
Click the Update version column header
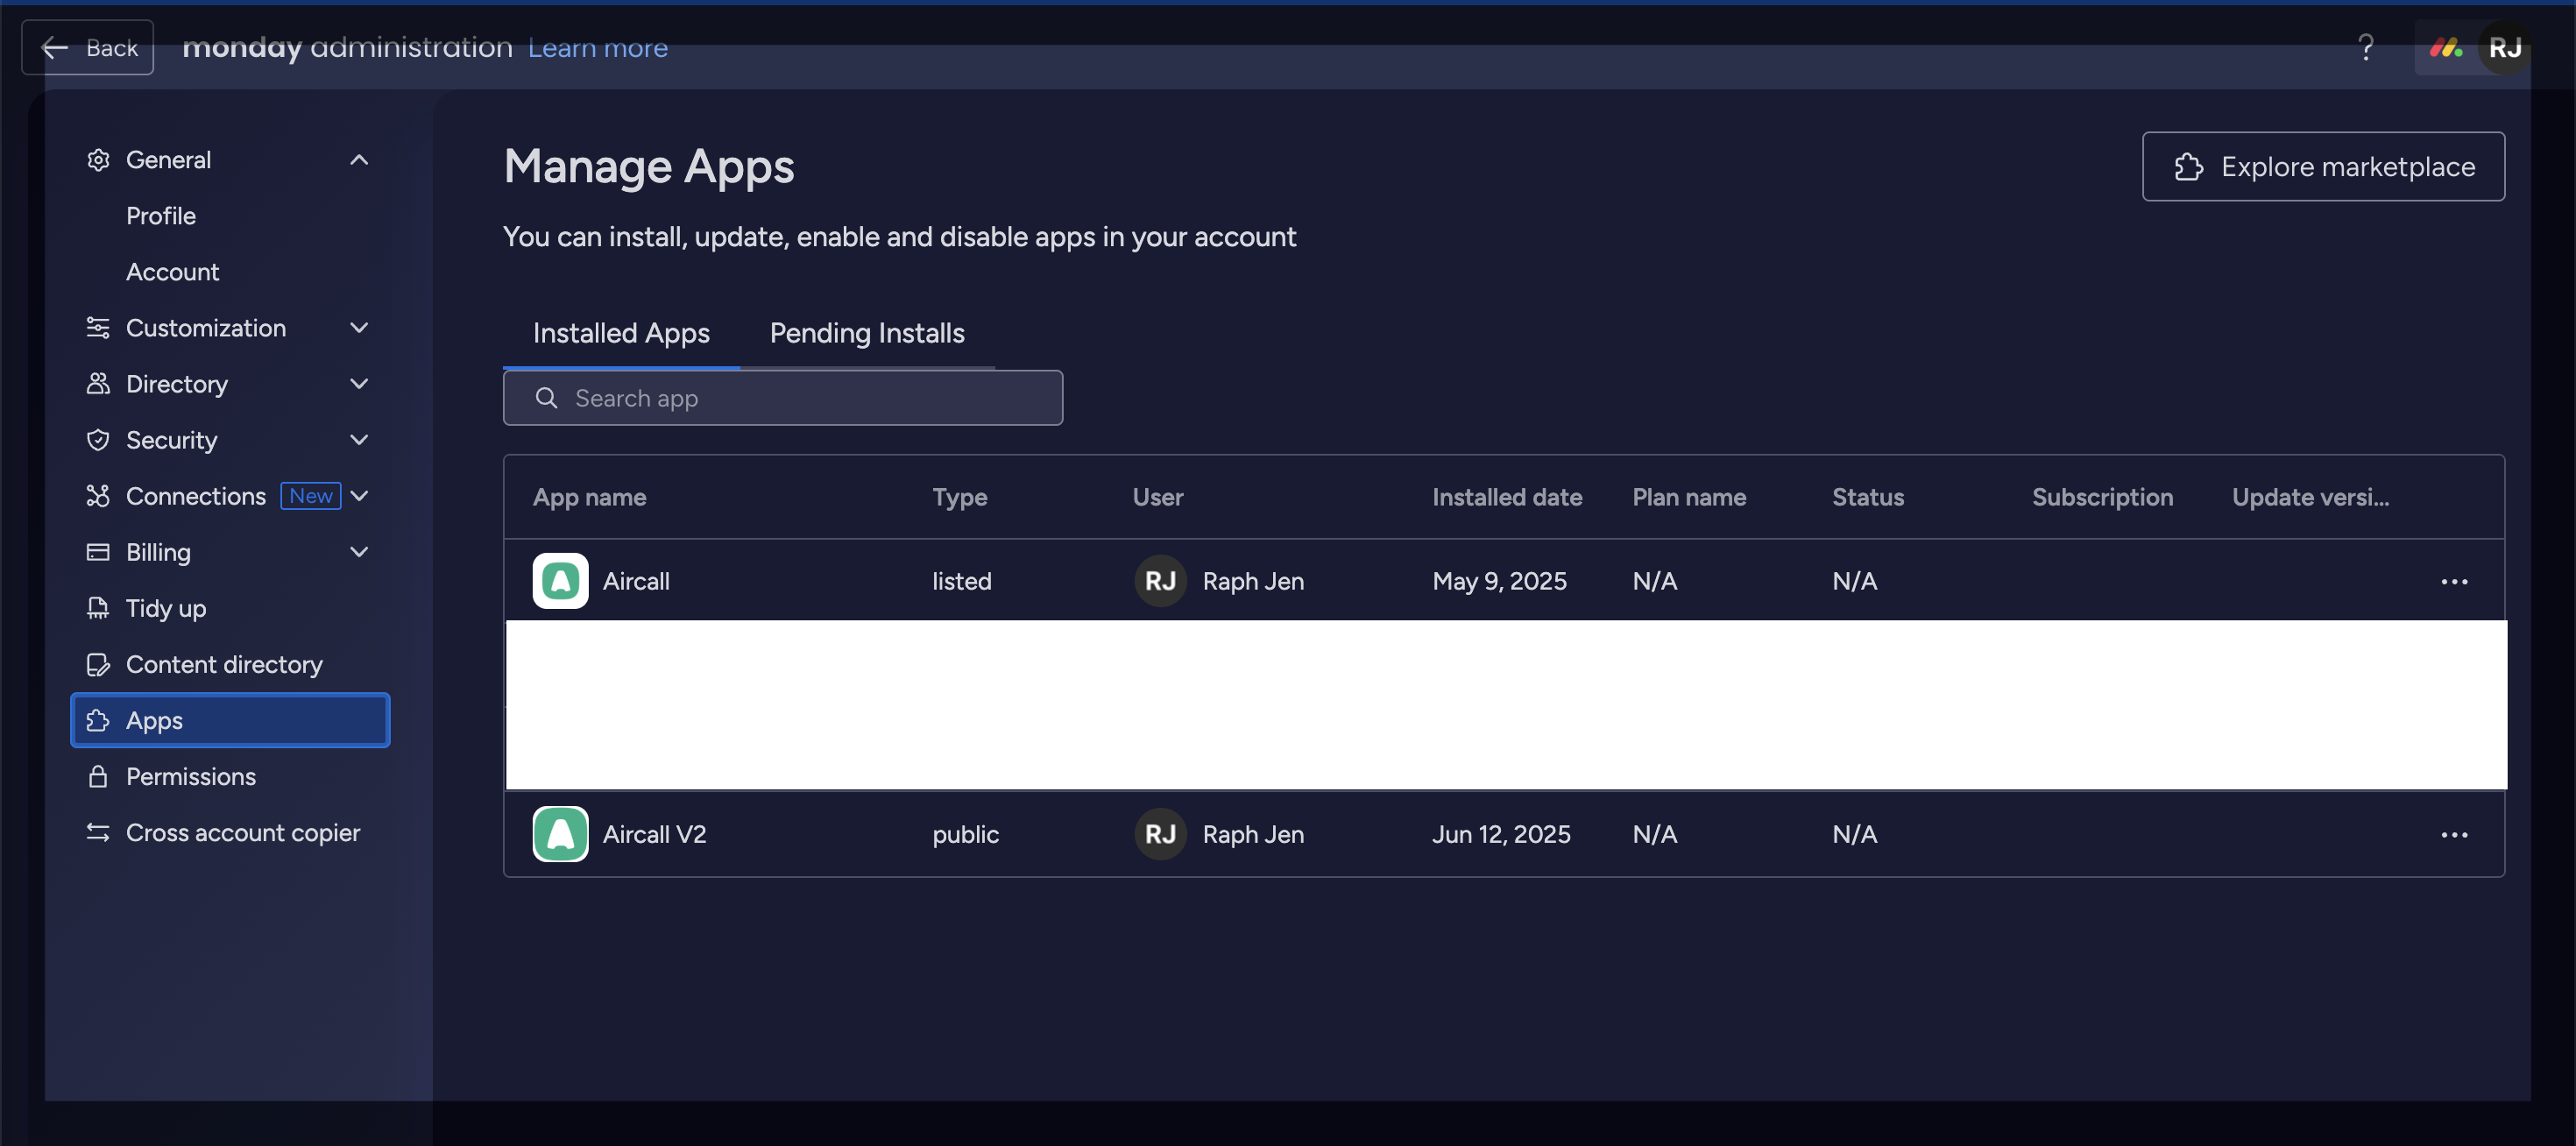coord(2311,497)
